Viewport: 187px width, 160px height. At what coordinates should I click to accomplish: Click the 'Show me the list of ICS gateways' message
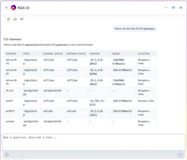135,29
